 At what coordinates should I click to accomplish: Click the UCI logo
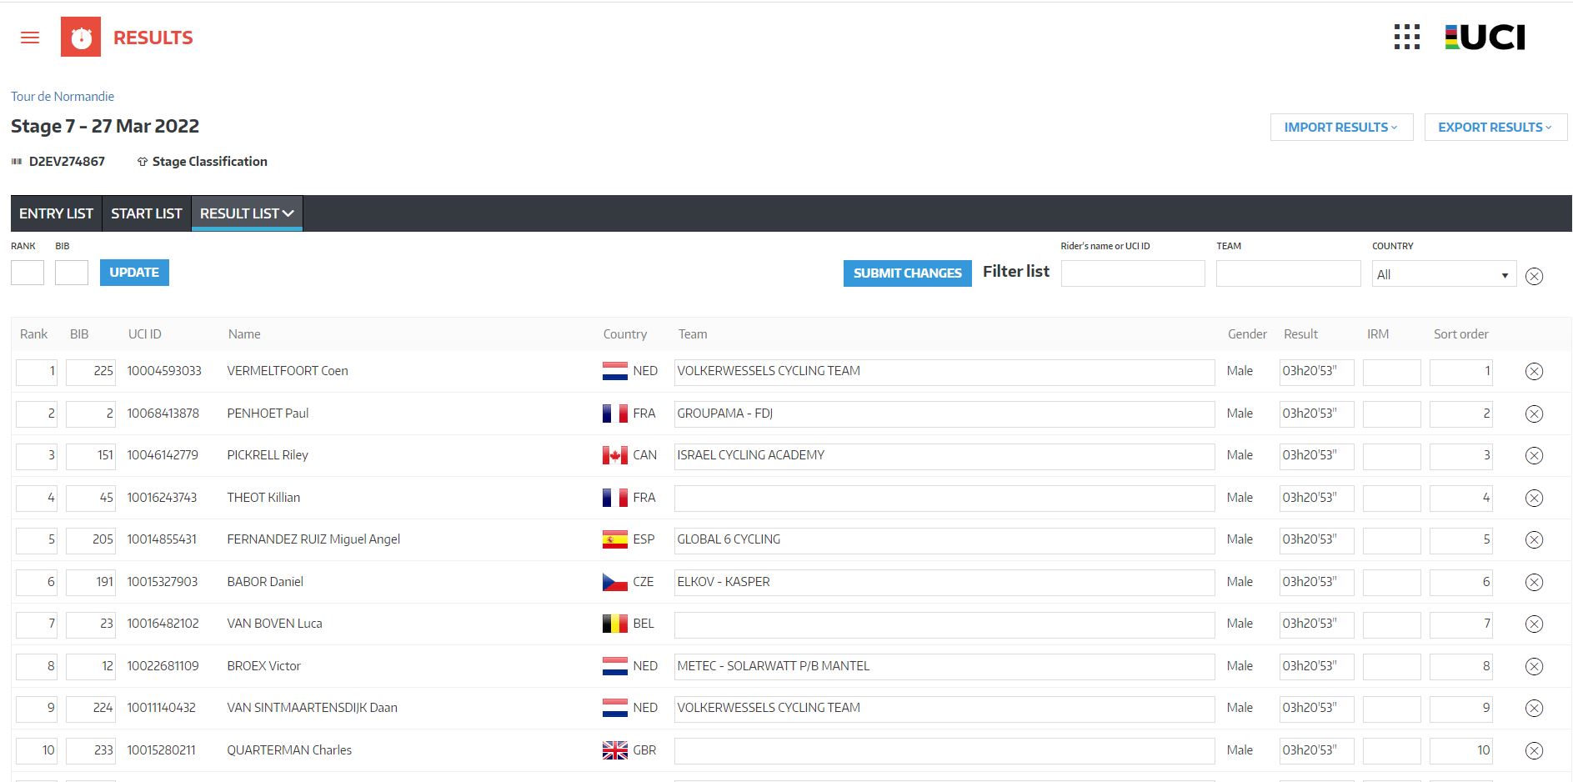1485,37
